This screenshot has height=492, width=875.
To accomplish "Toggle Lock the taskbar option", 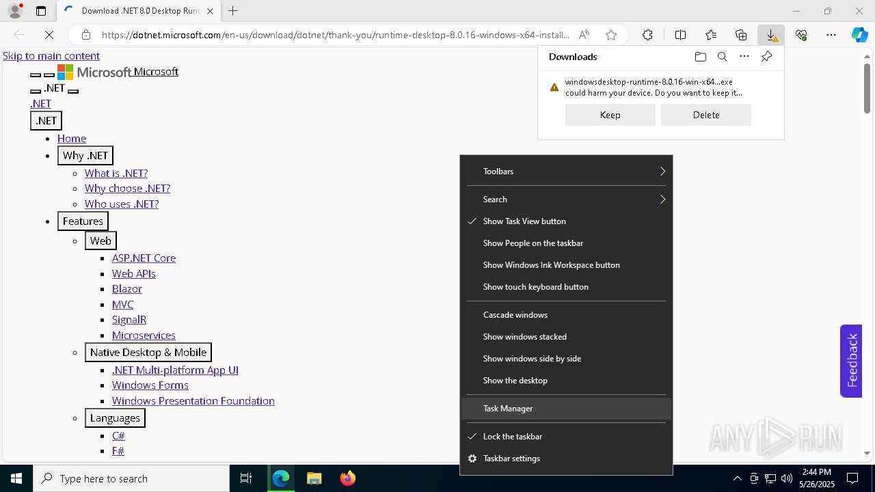I will tap(566, 437).
